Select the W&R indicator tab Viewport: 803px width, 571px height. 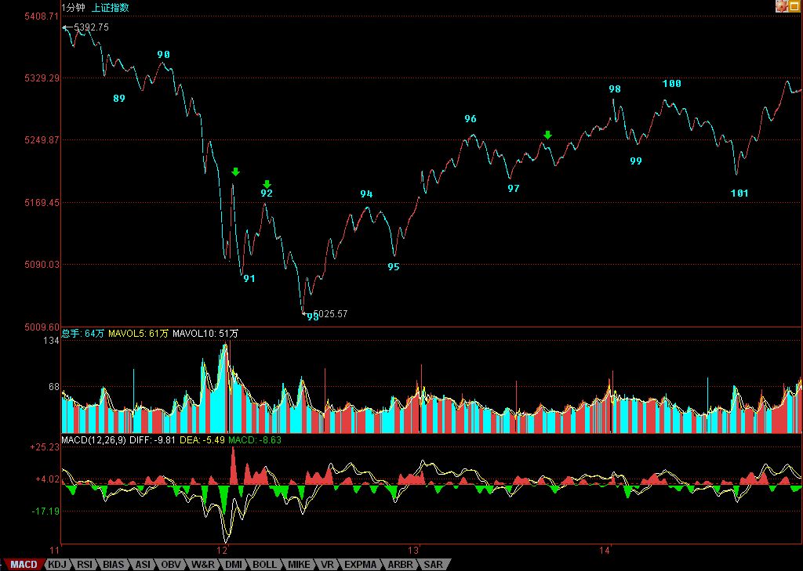(x=202, y=564)
